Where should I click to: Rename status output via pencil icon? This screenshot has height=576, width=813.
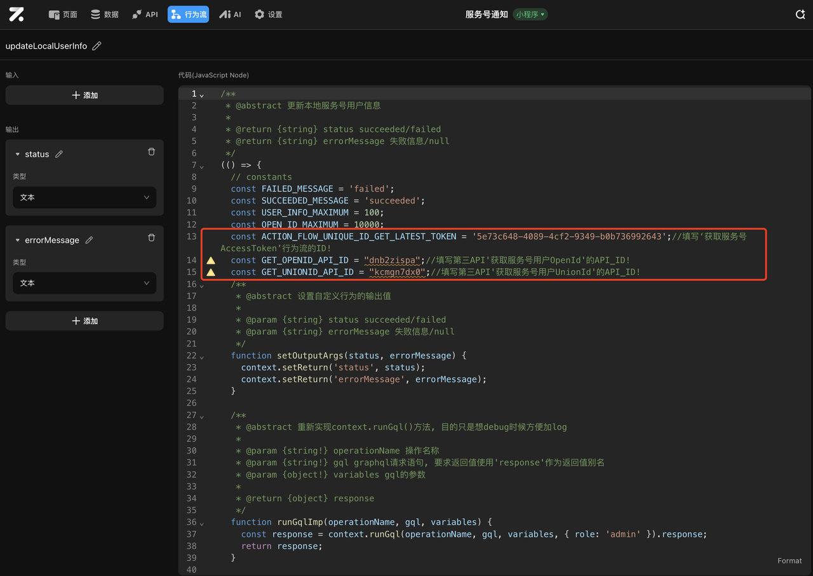pyautogui.click(x=59, y=154)
